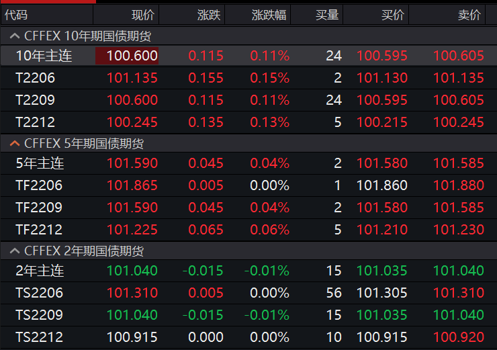The image size is (497, 350).
Task: Choose the TF2206 contract
Action: [x=39, y=185]
